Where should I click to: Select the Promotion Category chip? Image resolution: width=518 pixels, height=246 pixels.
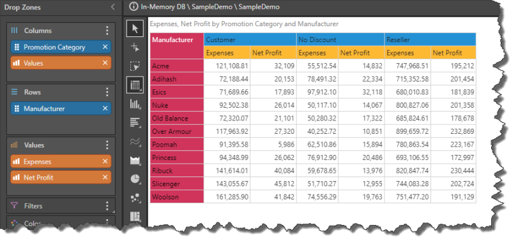tap(61, 47)
